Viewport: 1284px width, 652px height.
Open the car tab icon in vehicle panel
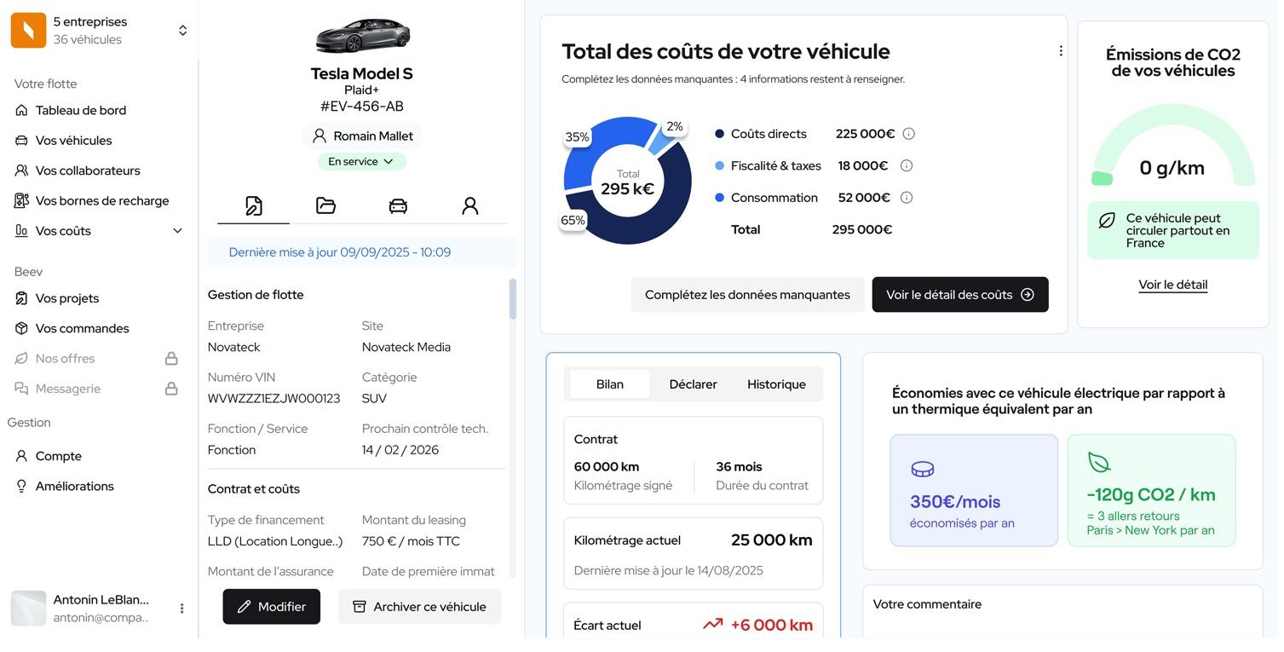click(398, 206)
